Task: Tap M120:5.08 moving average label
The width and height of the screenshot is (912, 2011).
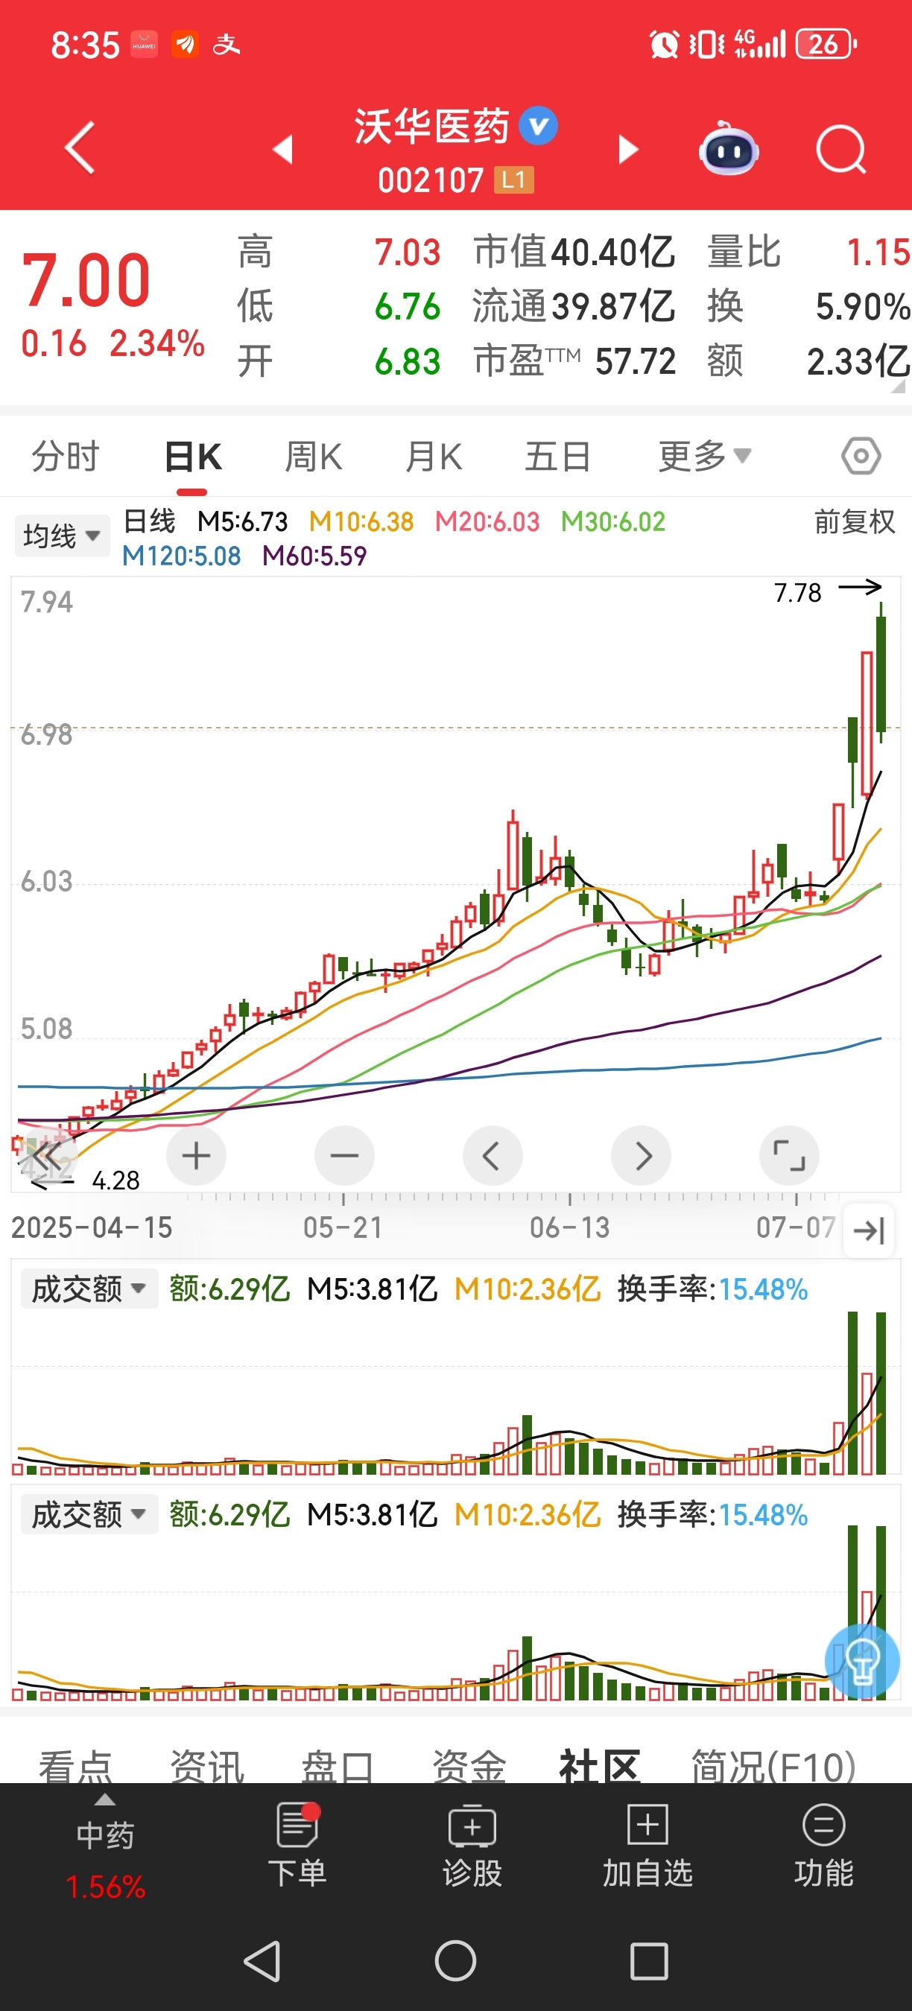Action: click(181, 556)
